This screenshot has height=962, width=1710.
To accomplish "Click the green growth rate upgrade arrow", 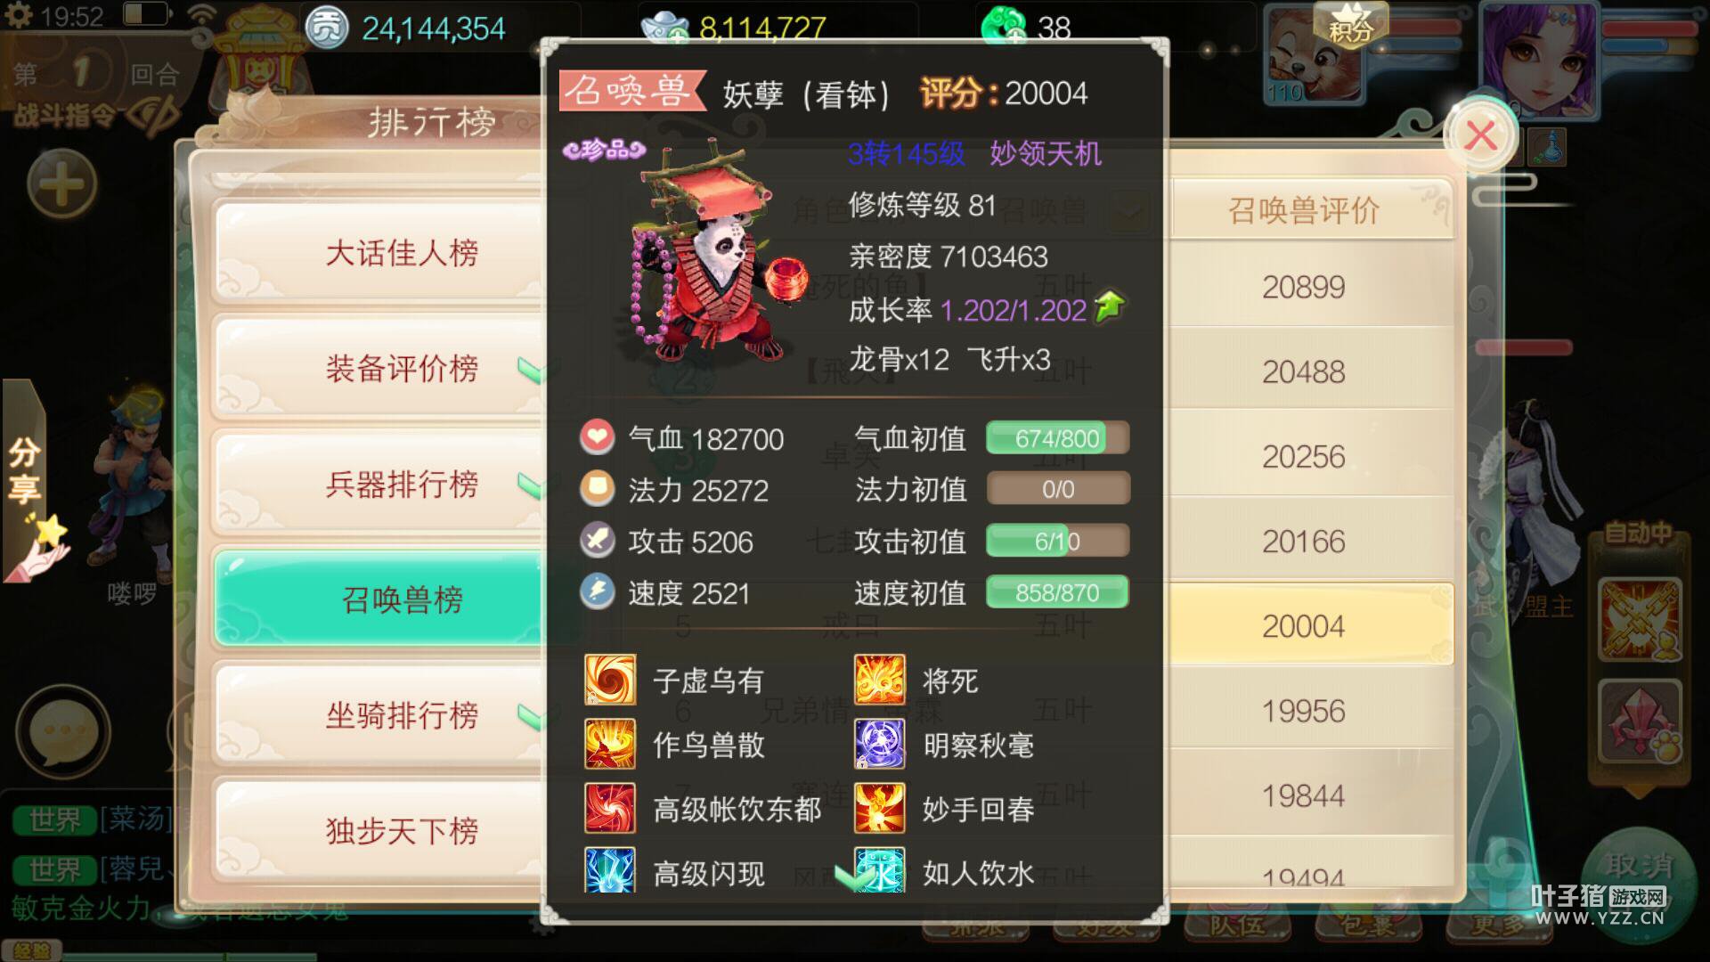I will tap(1110, 307).
